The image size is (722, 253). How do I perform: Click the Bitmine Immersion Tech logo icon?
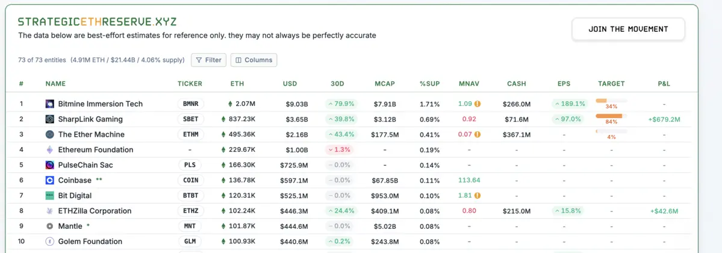(x=50, y=104)
